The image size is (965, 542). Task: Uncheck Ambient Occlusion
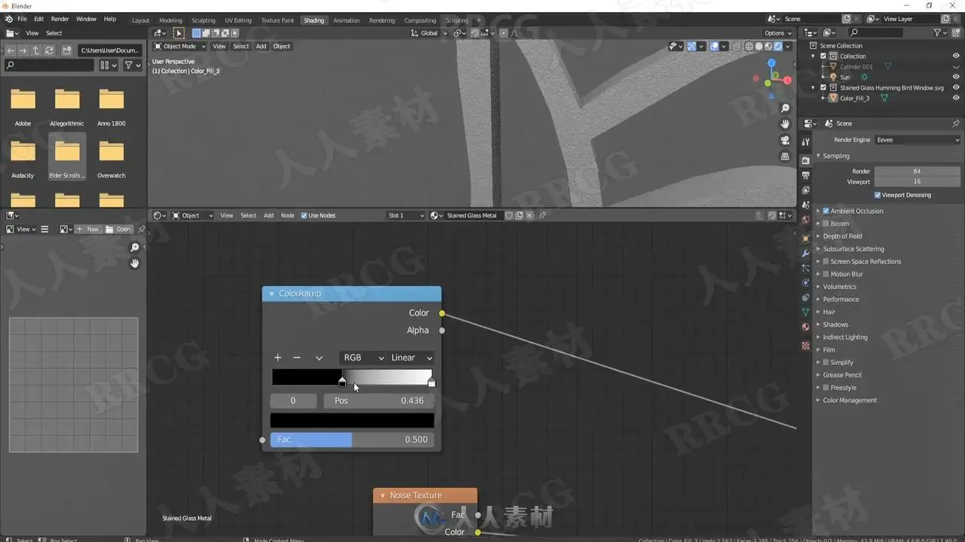point(826,211)
